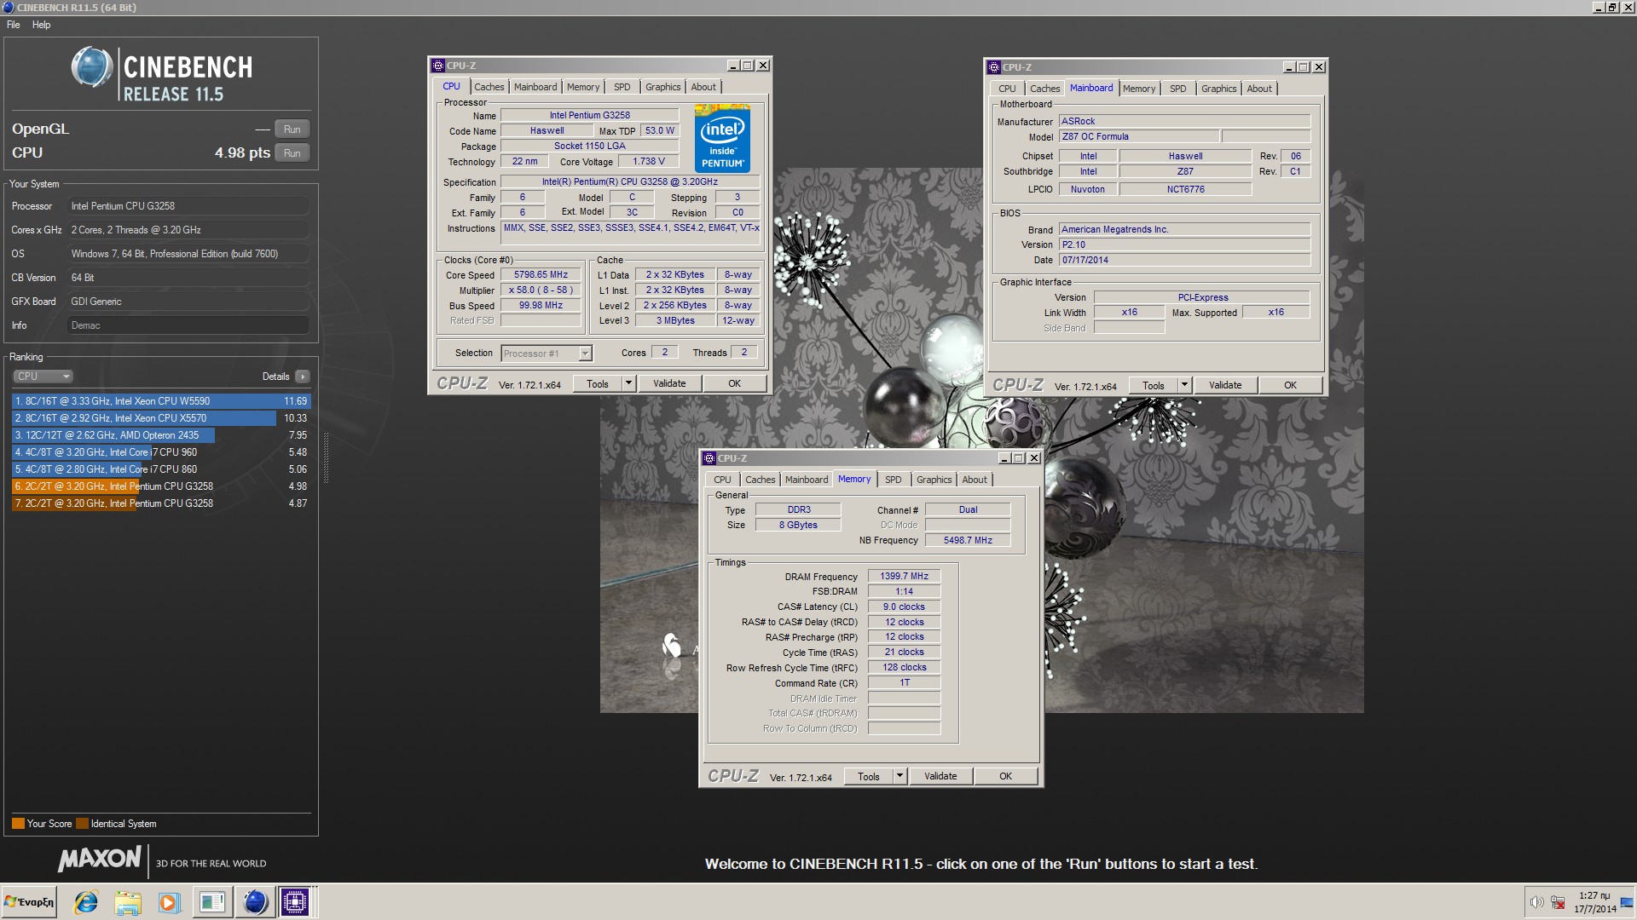Click the network tray icon

tap(1558, 902)
